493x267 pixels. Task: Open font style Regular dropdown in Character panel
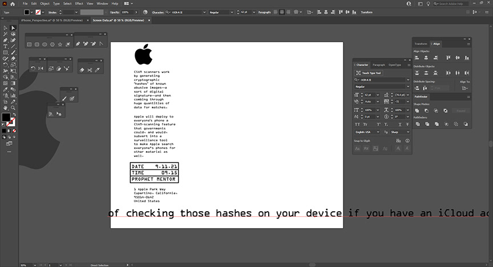[x=408, y=87]
